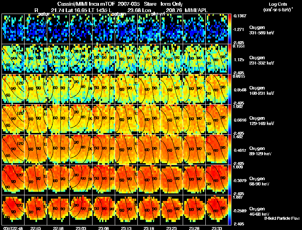The width and height of the screenshot is (302, 230).
Task: Click the time label '035T22:48'
Action: [x=13, y=228]
